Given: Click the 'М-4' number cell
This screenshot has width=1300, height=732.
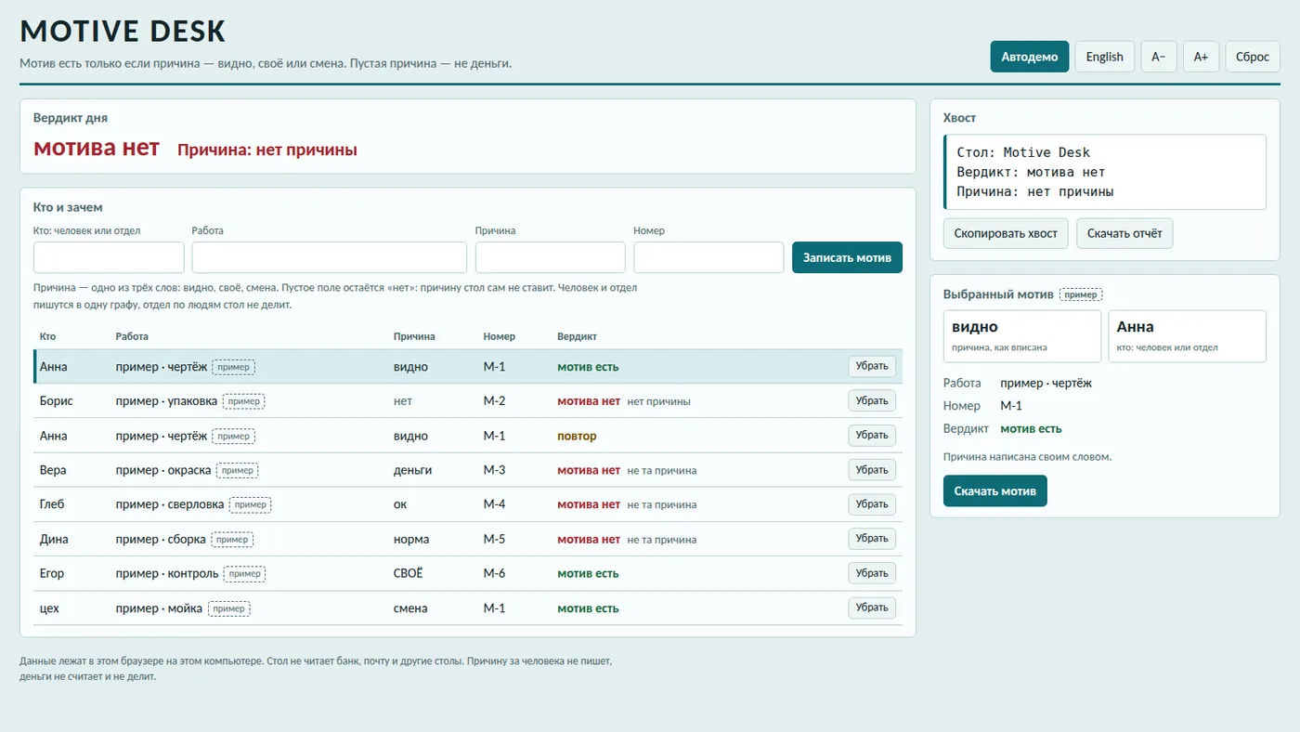Looking at the screenshot, I should [495, 504].
